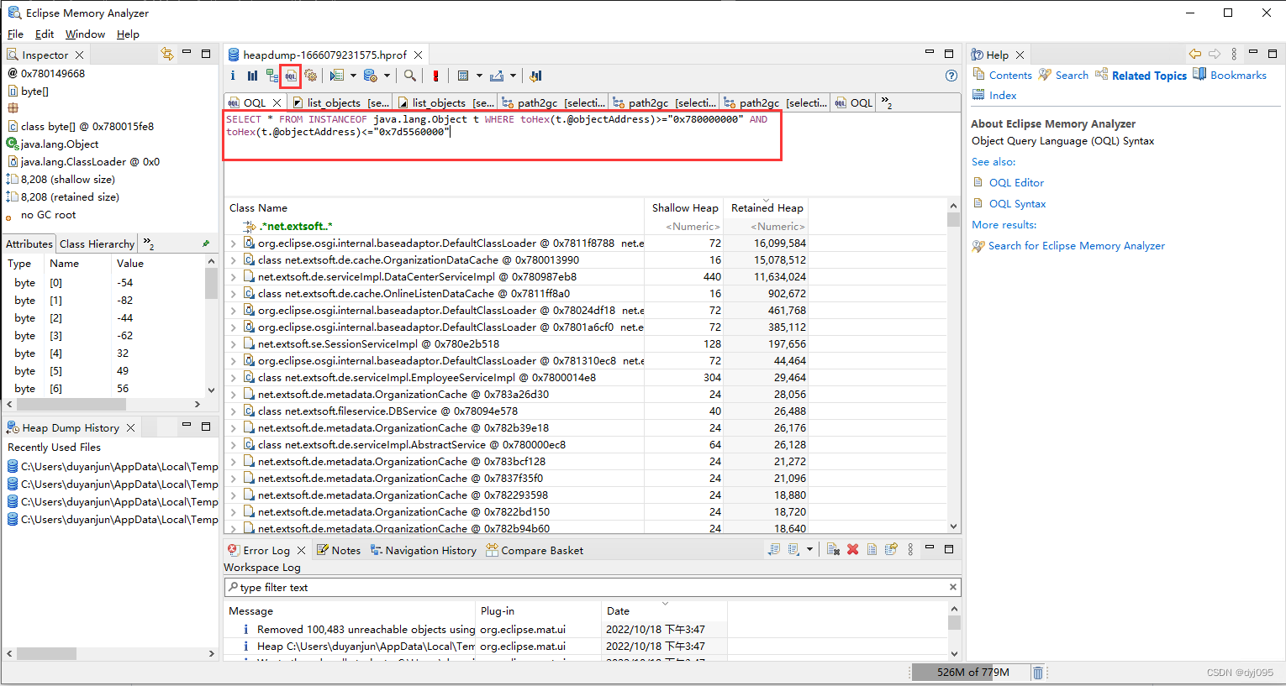This screenshot has width=1286, height=686.
Task: Click the Restore Log icon in Error Log
Action: pyautogui.click(x=891, y=549)
